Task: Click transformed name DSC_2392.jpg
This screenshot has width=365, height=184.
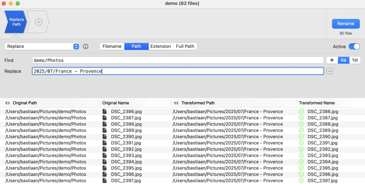Action: pos(323,149)
